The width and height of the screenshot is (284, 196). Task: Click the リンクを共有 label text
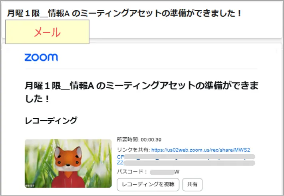133,150
